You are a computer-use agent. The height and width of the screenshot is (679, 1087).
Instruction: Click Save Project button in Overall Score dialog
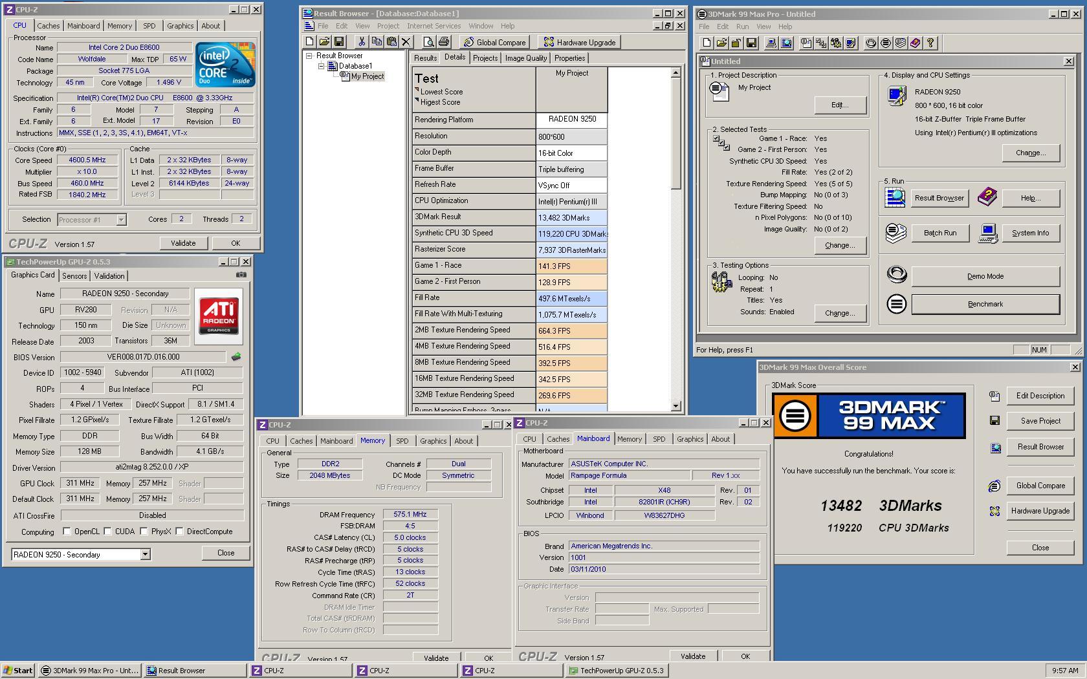pos(1040,421)
